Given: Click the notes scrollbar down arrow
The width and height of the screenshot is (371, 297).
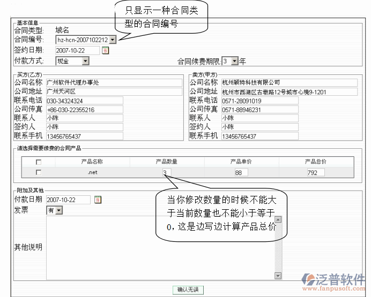Looking at the screenshot, I should click(278, 276).
